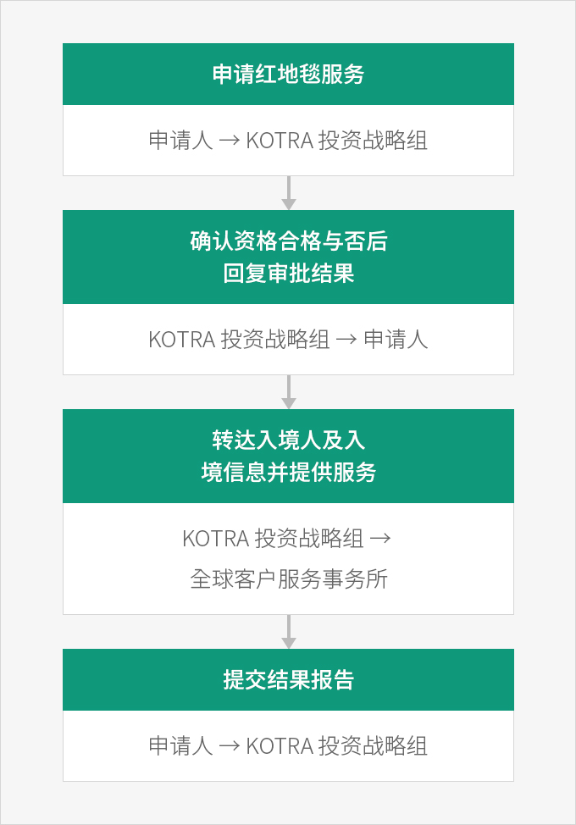576x825 pixels.
Task: Click the → symbol in the final step
Action: (230, 746)
